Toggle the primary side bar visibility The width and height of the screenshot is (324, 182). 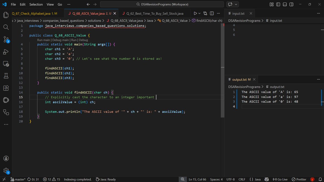(x=278, y=4)
